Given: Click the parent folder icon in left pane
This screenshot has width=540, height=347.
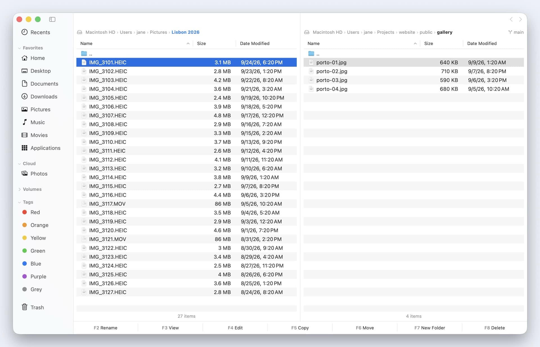Looking at the screenshot, I should [x=84, y=53].
